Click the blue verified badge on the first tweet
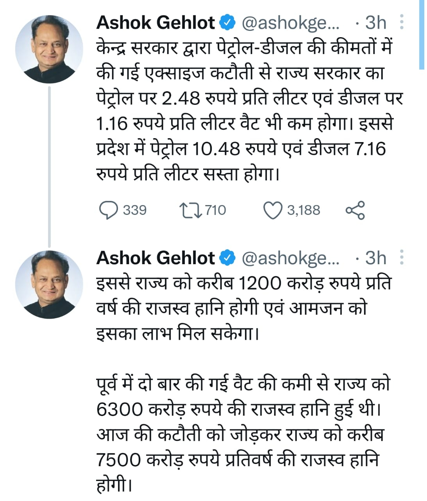 click(x=227, y=23)
